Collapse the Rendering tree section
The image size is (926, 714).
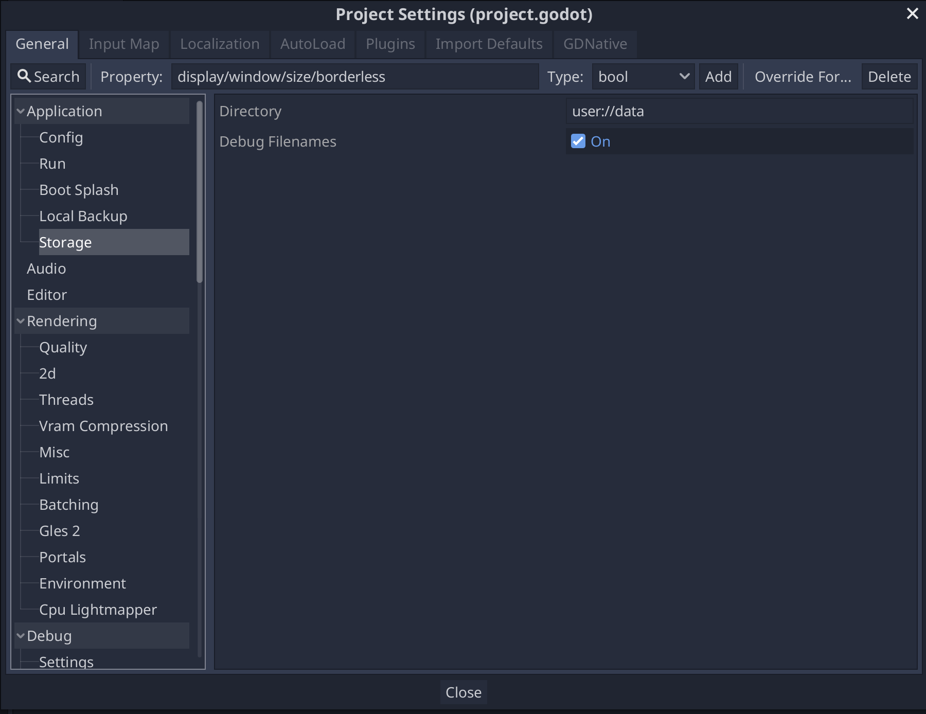coord(21,321)
